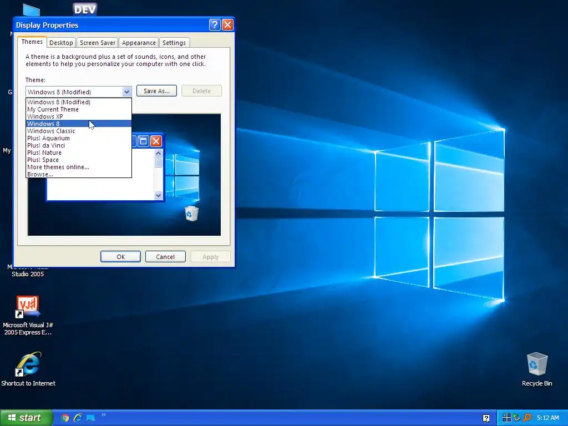
Task: Choose Browse... in theme list
Action: click(79, 174)
